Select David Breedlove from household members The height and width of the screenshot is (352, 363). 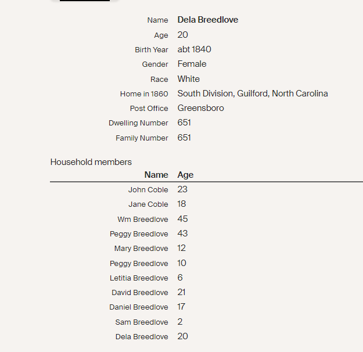[x=140, y=293]
